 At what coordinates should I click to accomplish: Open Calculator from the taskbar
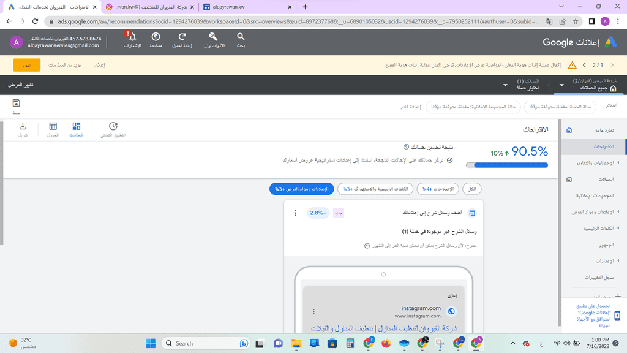pos(350,343)
